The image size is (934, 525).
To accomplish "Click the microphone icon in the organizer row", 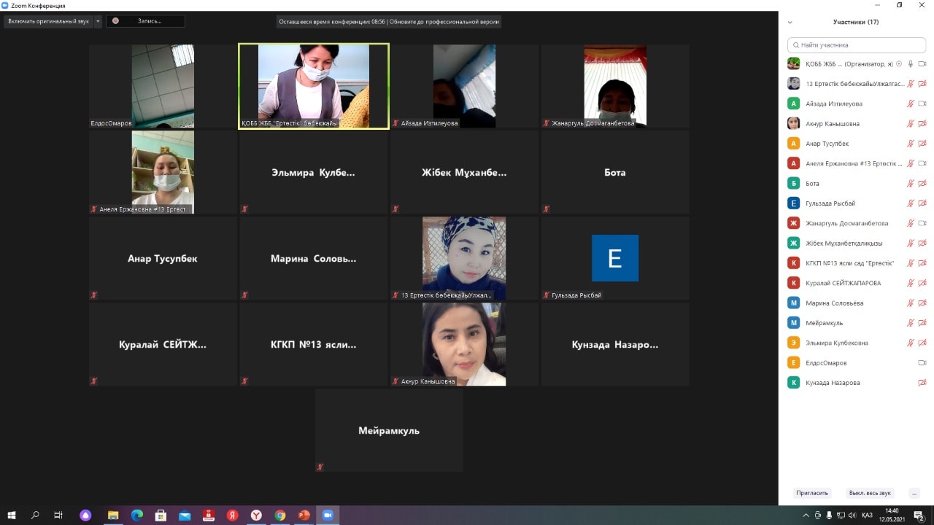I will click(911, 64).
